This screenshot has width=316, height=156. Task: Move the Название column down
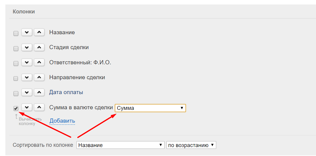[x=27, y=32]
